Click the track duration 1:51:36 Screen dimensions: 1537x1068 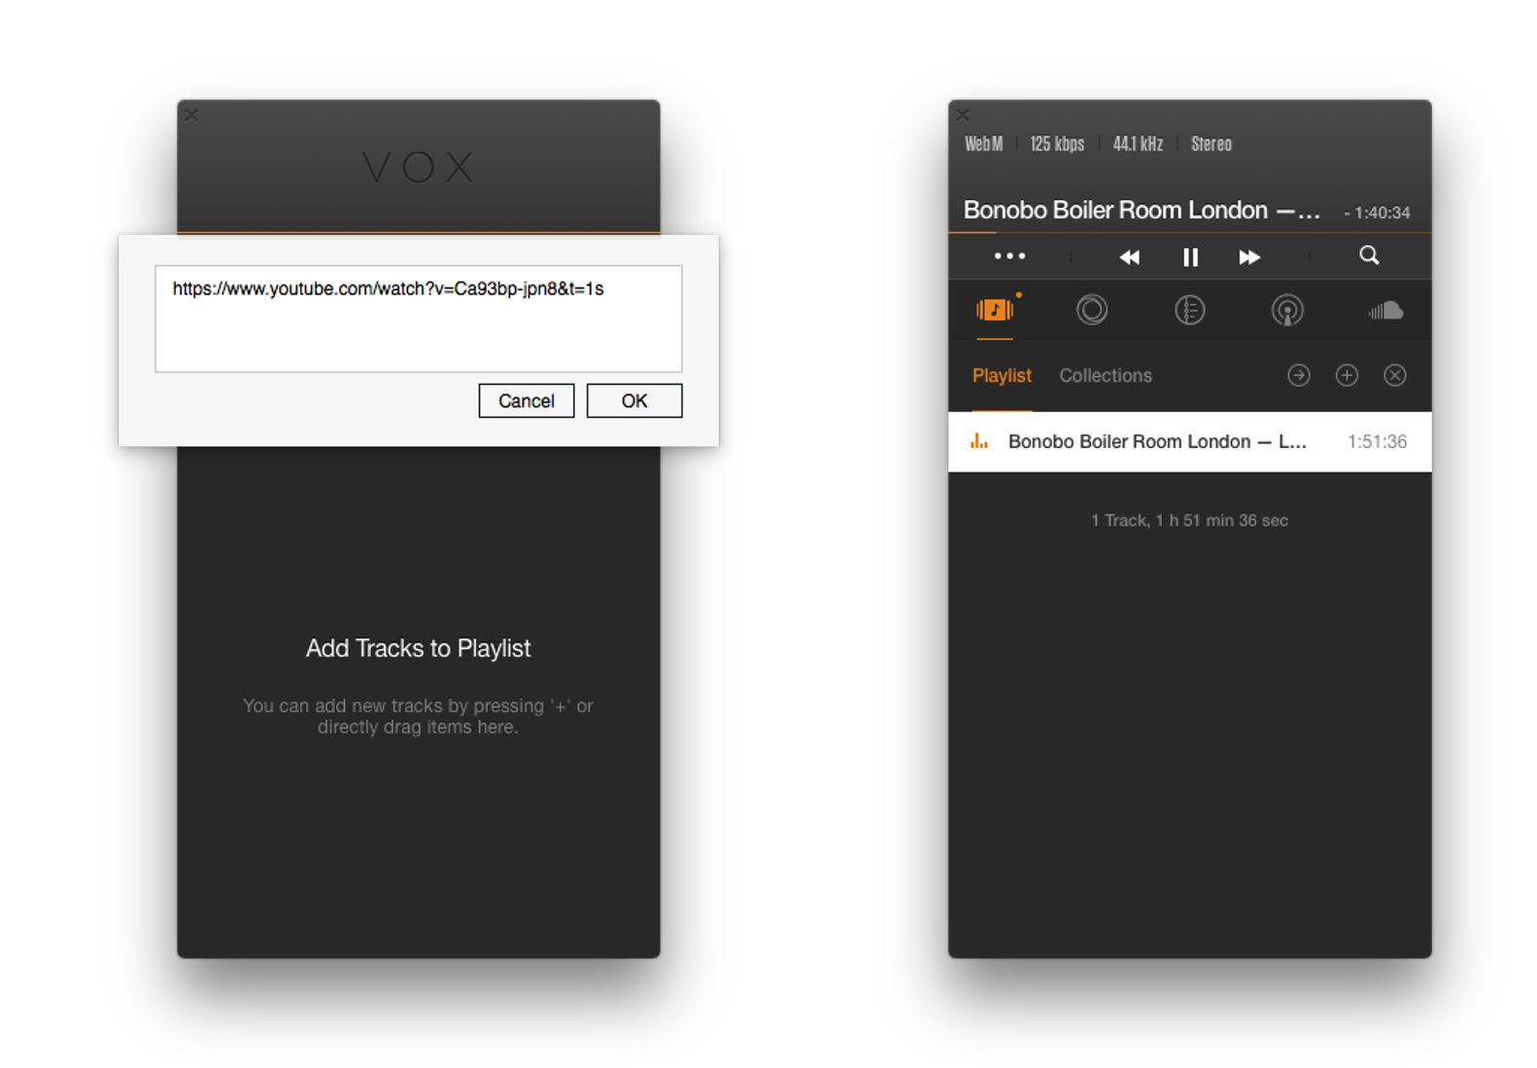pos(1377,442)
